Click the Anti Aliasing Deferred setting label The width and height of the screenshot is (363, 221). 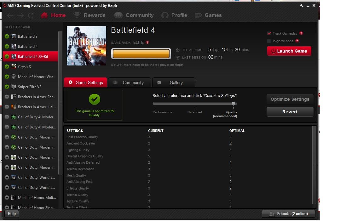click(83, 162)
